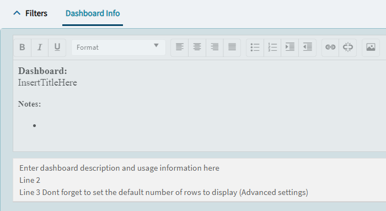Click the 'Enter dashboard description' line

[120, 168]
